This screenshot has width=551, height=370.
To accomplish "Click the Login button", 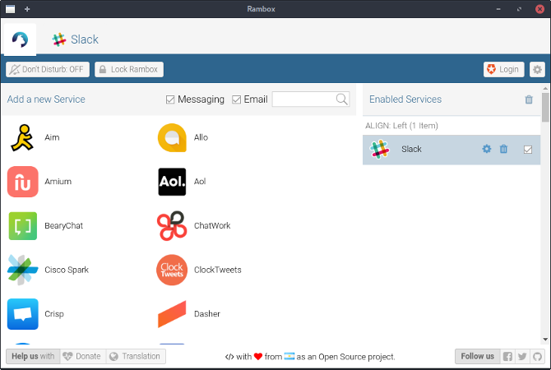I will (x=503, y=69).
